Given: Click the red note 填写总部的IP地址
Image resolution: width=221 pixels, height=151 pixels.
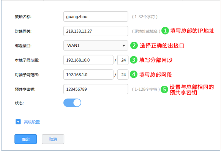Looking at the screenshot, I should point(192,31).
